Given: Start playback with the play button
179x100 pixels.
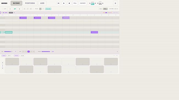Looking at the screenshot, I should pos(64,3).
